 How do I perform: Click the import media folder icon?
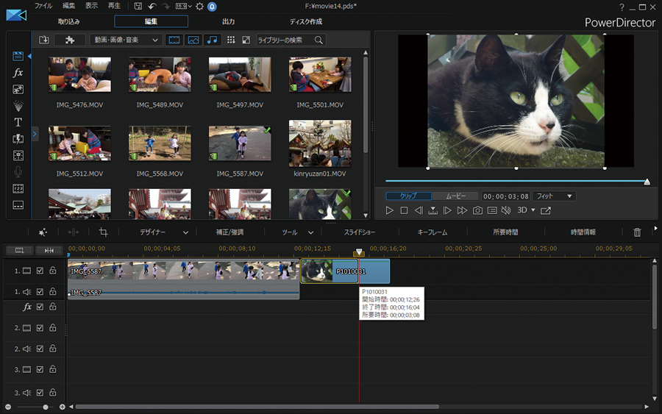point(44,40)
